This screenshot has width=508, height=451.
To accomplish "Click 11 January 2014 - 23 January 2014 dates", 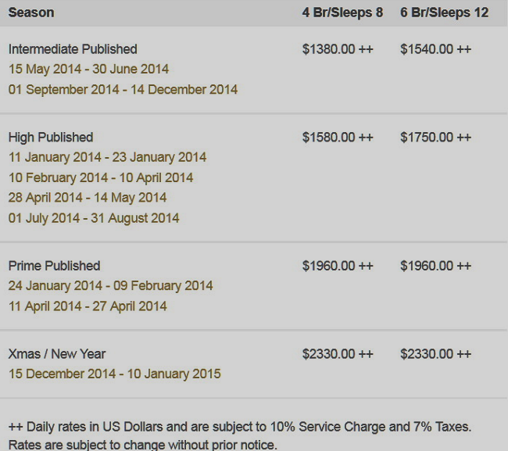I will point(107,157).
